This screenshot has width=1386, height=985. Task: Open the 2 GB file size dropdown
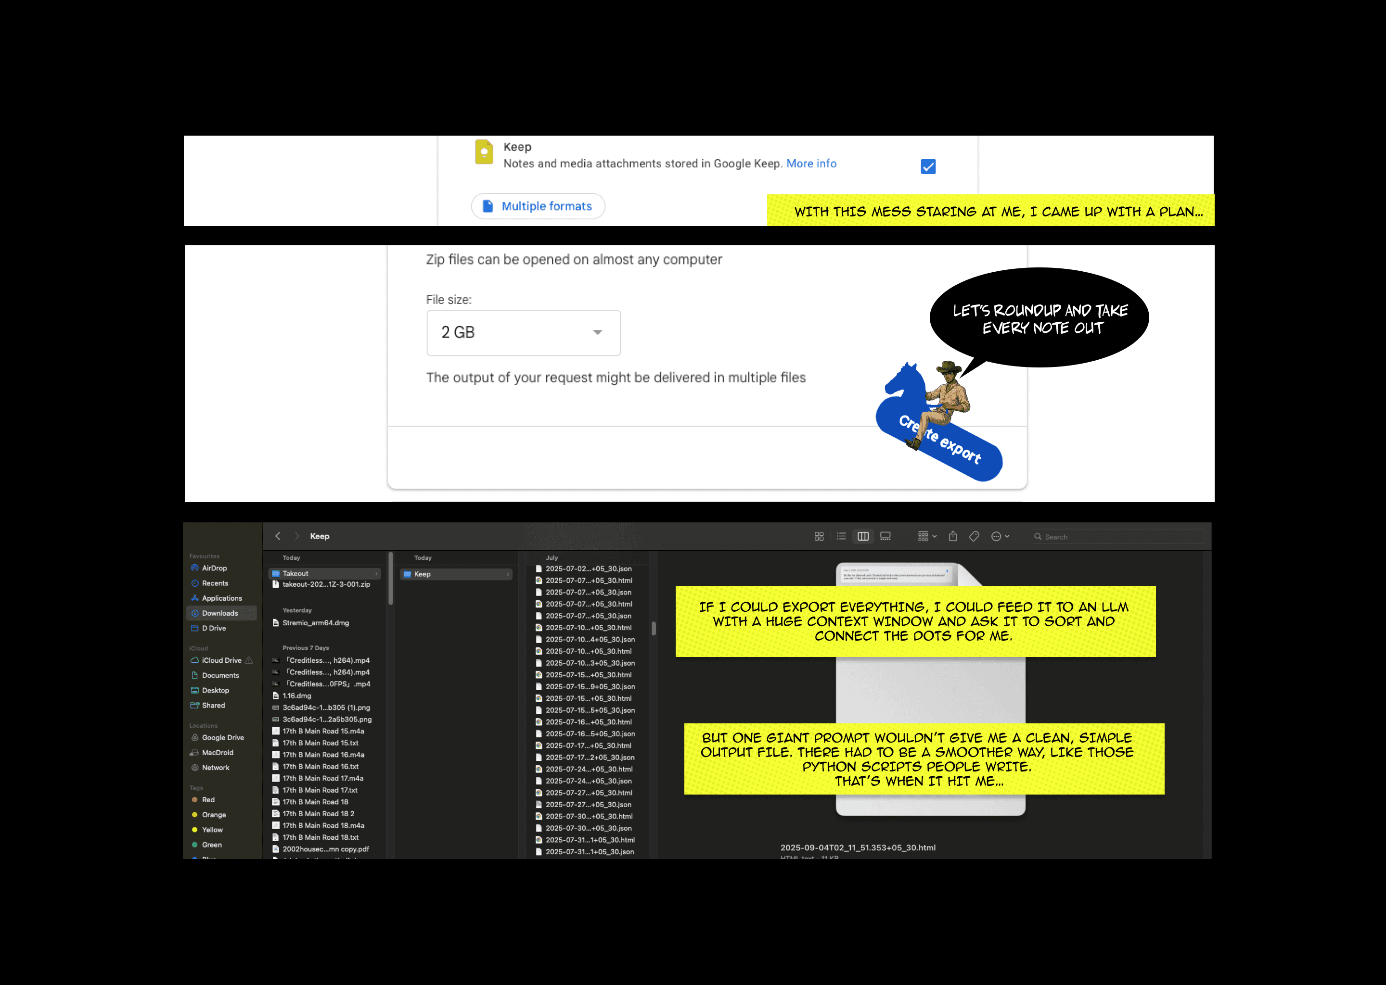[523, 332]
